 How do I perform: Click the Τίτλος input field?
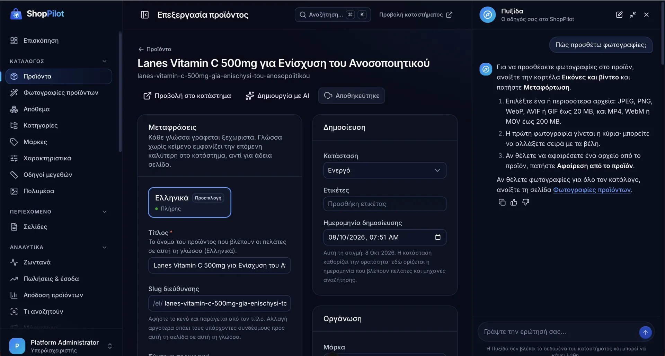point(219,265)
